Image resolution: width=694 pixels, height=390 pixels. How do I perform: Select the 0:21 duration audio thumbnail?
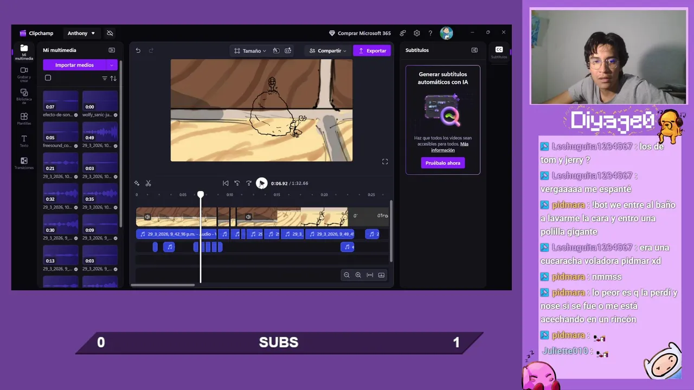coord(61,162)
